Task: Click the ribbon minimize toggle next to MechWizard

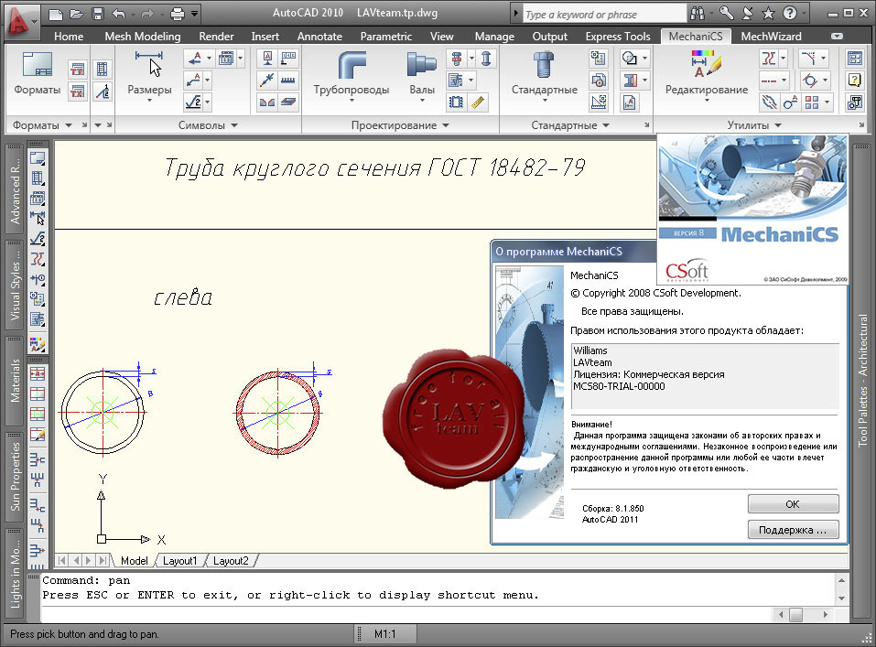Action: 837,37
